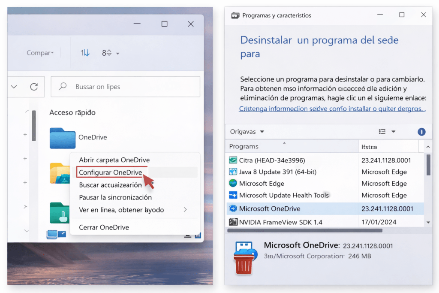The image size is (439, 293).
Task: Click the navigation pane scrollbar in Explorer
Action: [x=33, y=126]
